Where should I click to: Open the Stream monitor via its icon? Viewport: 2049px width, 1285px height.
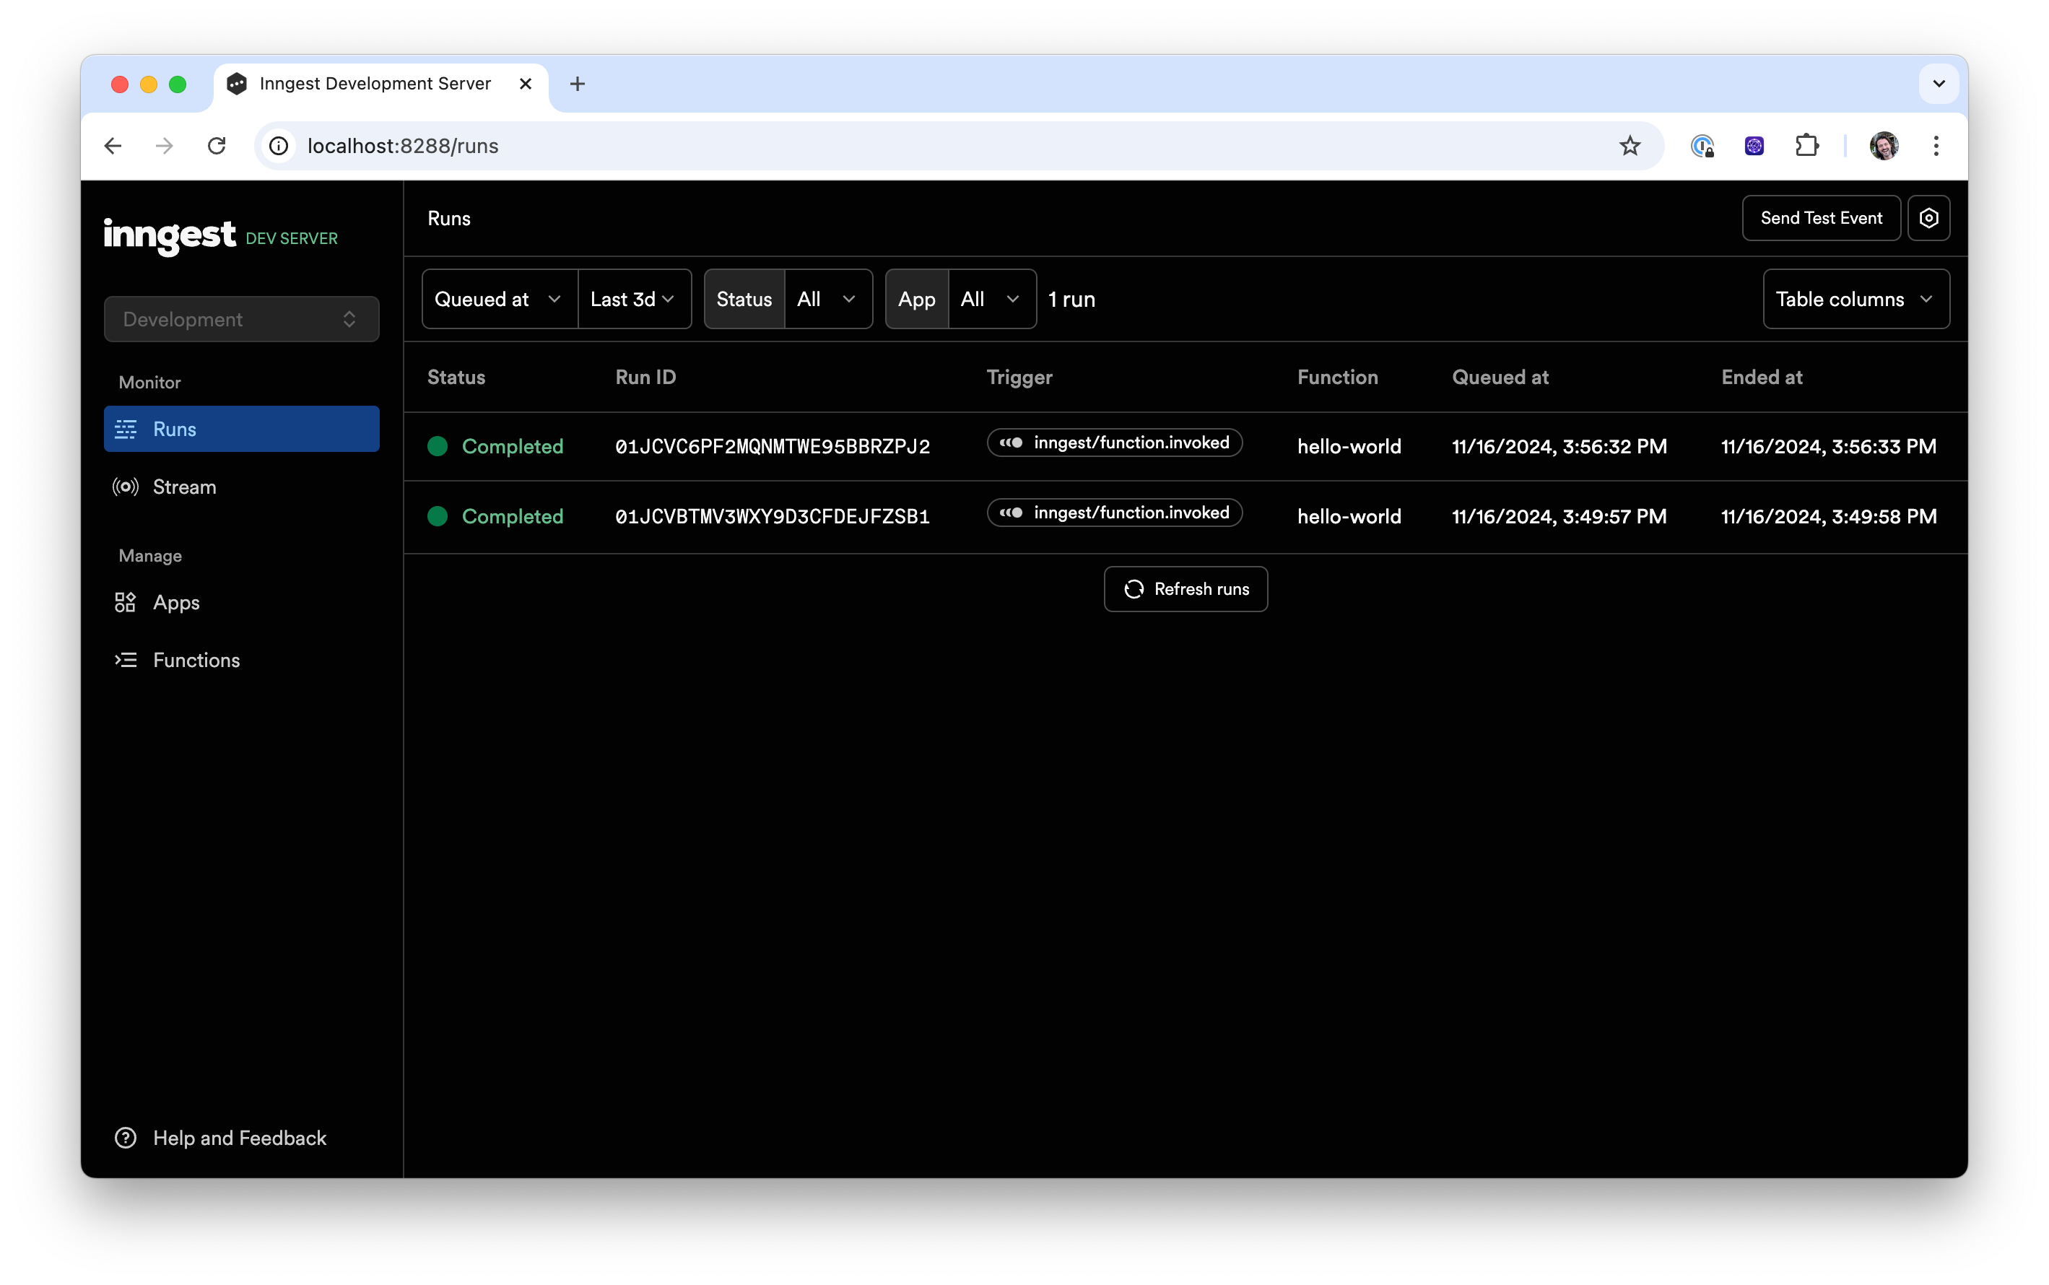pos(125,487)
